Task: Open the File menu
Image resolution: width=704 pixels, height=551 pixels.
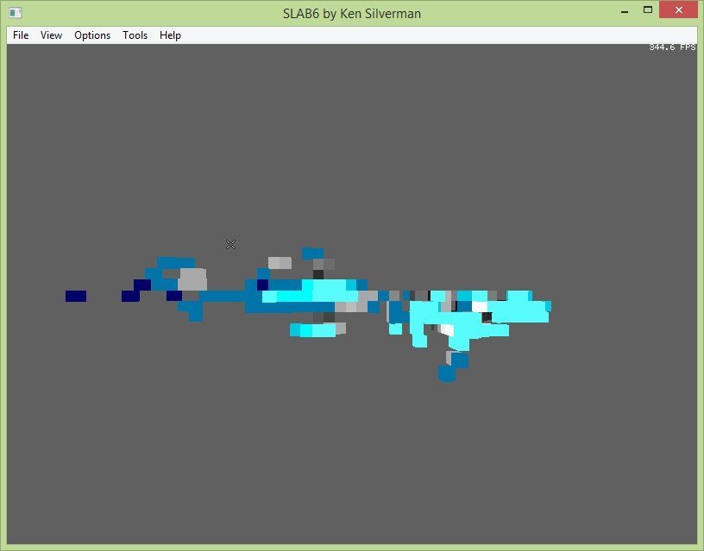Action: (x=21, y=35)
